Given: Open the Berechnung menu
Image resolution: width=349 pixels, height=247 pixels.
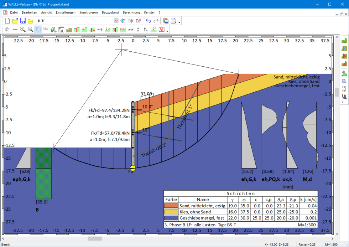Looking at the screenshot, I should point(131,12).
